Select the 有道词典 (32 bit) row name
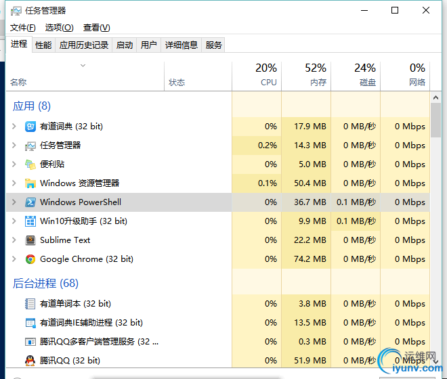This screenshot has width=447, height=379. pyautogui.click(x=71, y=127)
